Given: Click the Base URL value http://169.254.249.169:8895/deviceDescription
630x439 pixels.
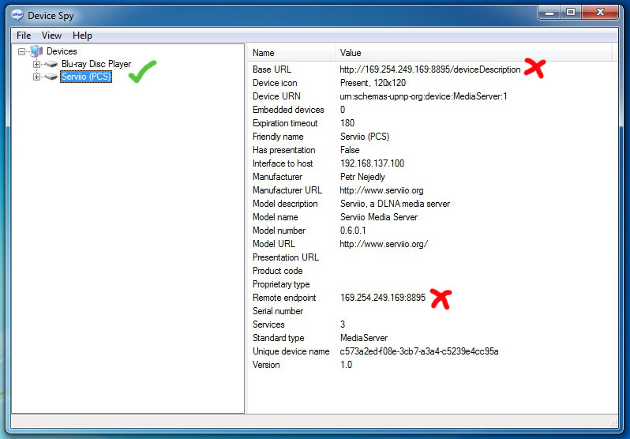Looking at the screenshot, I should tap(430, 69).
